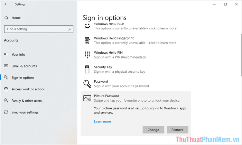Click the Remove picture password button

(x=177, y=130)
